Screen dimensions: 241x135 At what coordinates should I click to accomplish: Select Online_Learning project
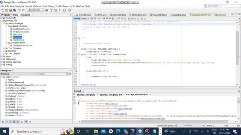pos(13,62)
